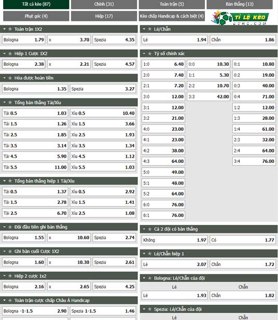Bet Có on both teams scoring 1.77
The image size is (278, 320).
[243, 240]
